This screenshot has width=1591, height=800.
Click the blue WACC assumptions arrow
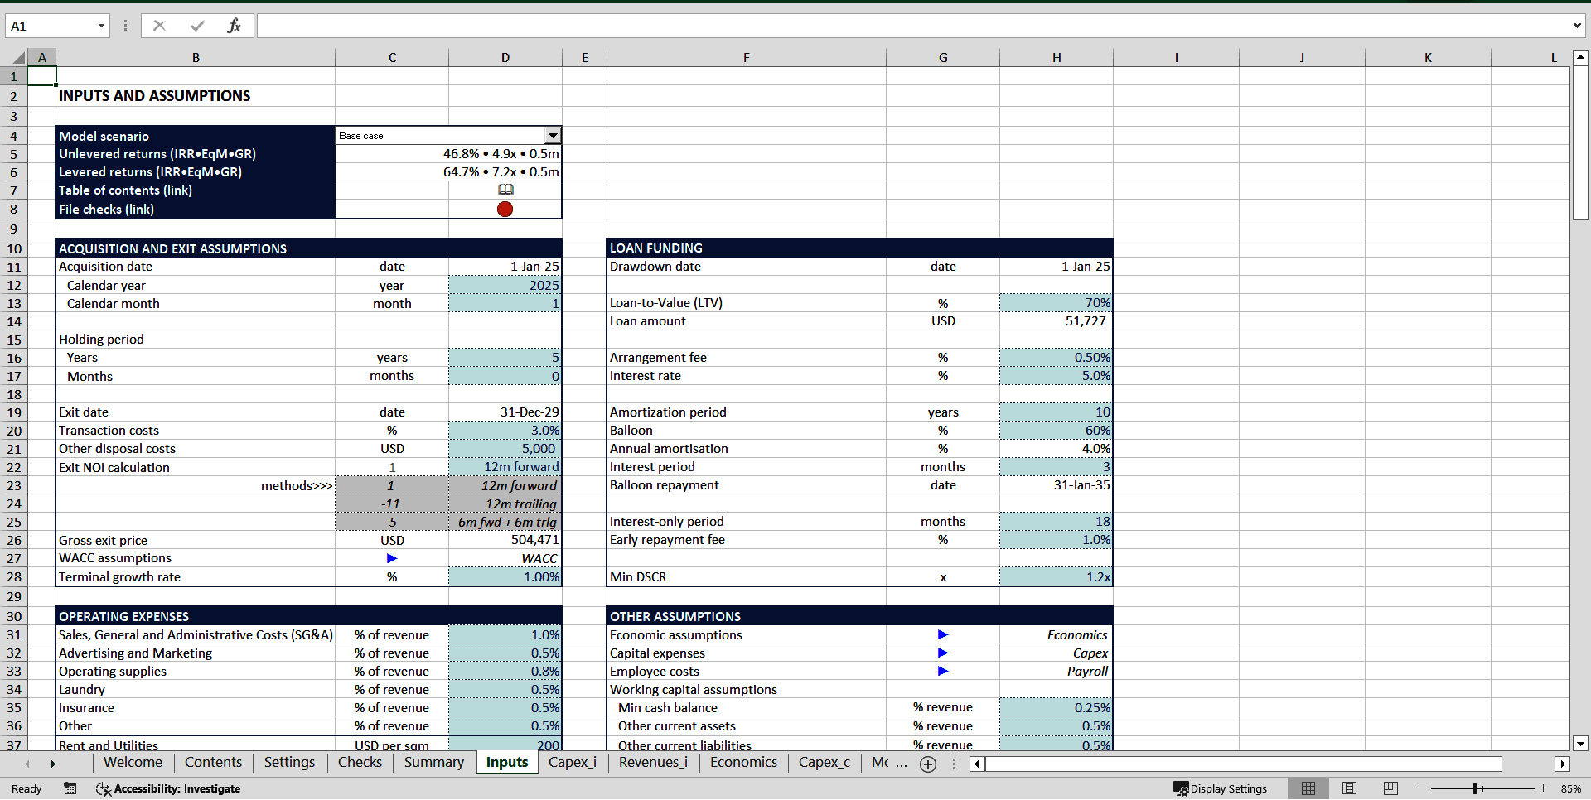(391, 558)
